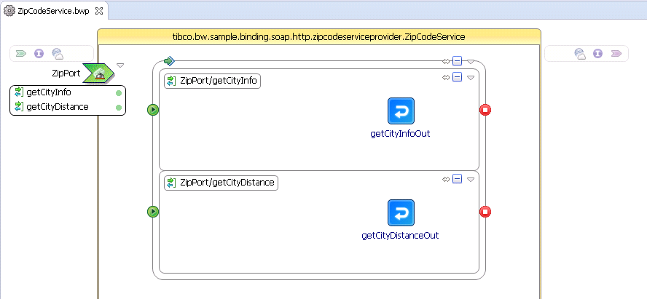Click the red end node of getCityDistance scope
This screenshot has width=647, height=299.
(485, 212)
